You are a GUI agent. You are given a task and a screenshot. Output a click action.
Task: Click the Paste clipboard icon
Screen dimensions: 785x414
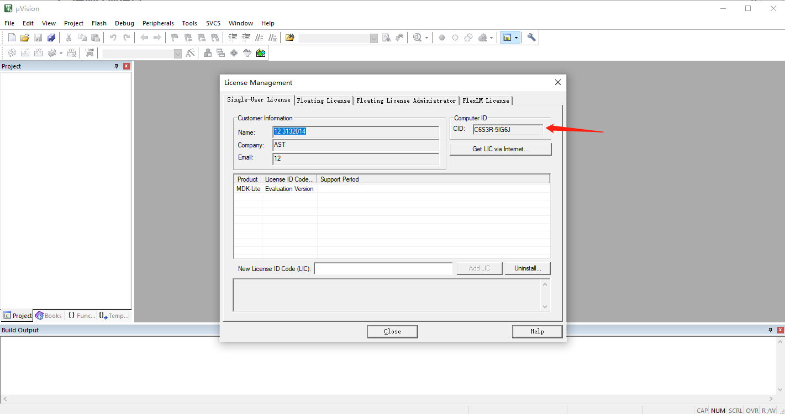click(x=96, y=38)
